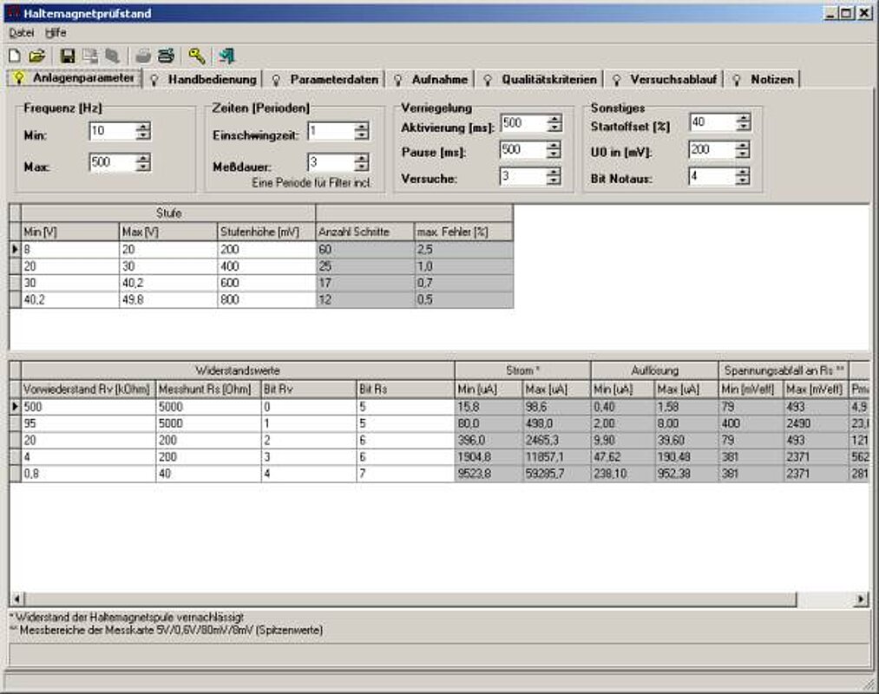Decrease Pause [ms] with down arrow
The height and width of the screenshot is (694, 879).
[x=554, y=154]
